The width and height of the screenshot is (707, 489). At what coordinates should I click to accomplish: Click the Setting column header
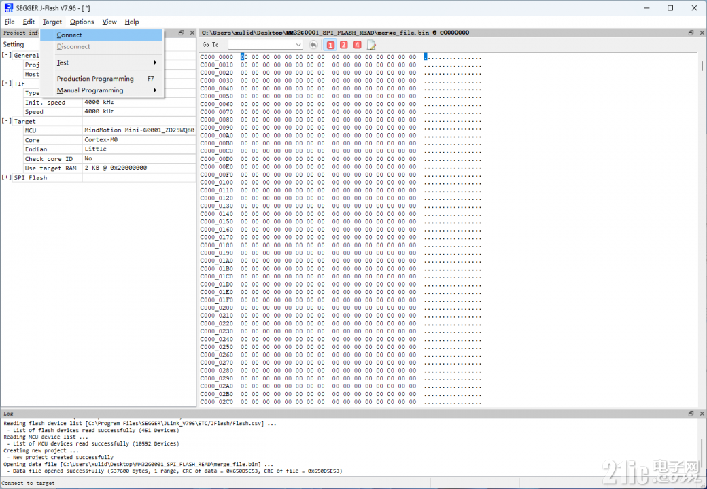[14, 44]
